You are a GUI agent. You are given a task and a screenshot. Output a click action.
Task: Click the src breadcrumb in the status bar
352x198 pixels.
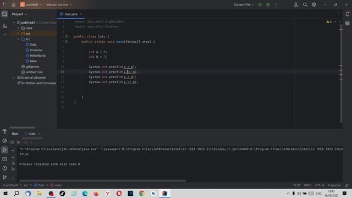pos(26,185)
